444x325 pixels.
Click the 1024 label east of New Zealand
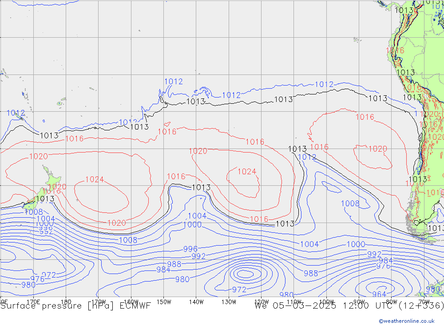pyautogui.click(x=95, y=179)
